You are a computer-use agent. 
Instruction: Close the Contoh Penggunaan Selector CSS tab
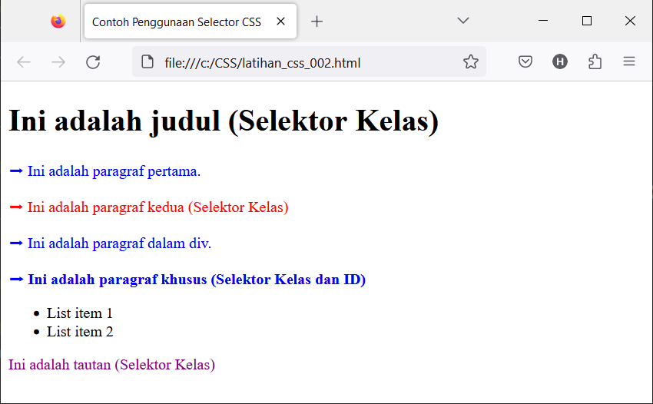tap(281, 22)
